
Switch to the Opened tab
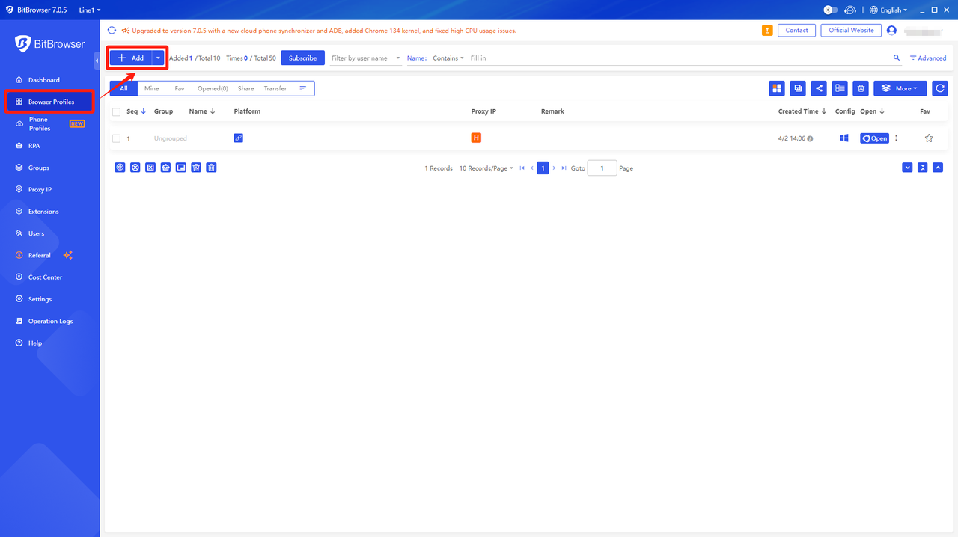tap(212, 88)
